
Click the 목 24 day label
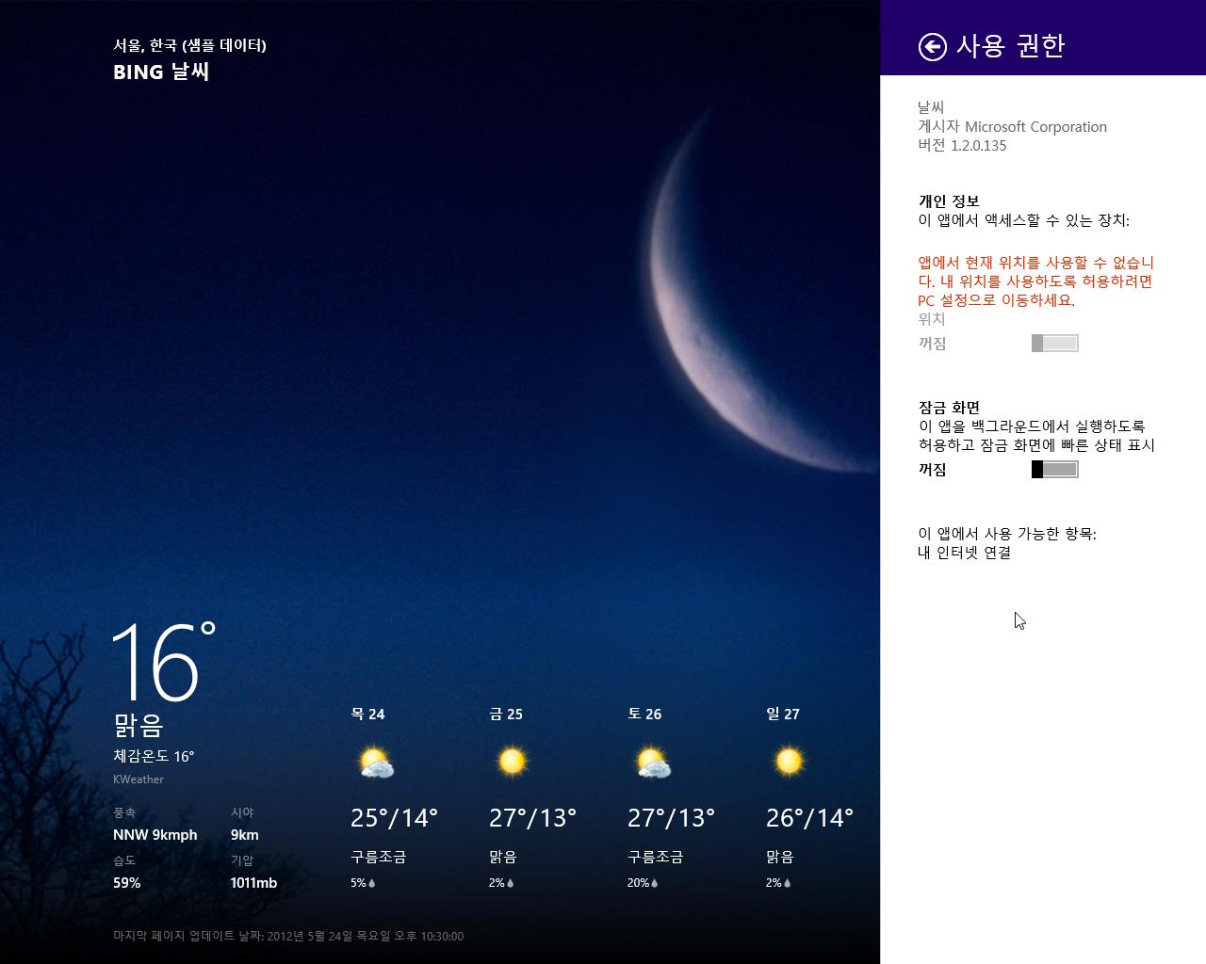click(367, 714)
